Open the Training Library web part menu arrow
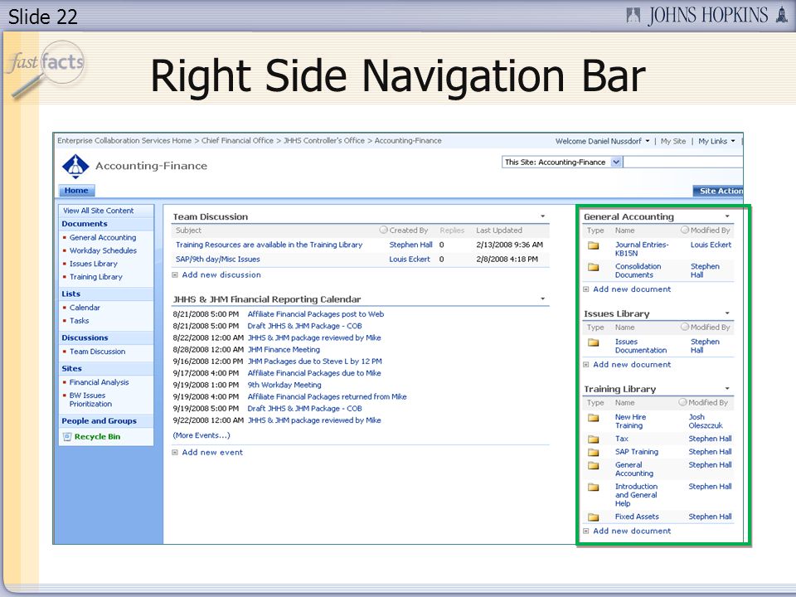The height and width of the screenshot is (597, 796). point(727,388)
